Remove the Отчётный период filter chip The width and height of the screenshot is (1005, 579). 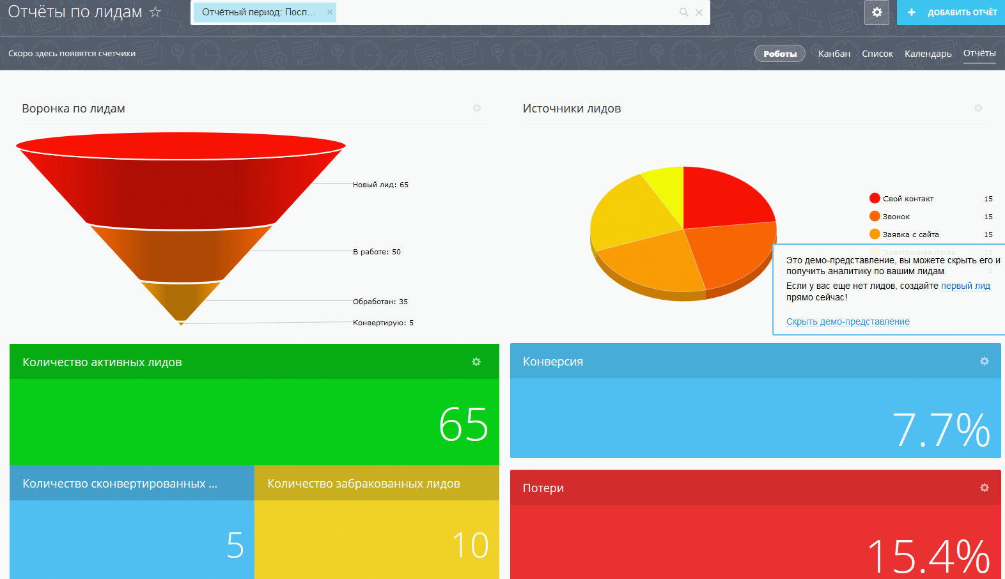pos(330,12)
